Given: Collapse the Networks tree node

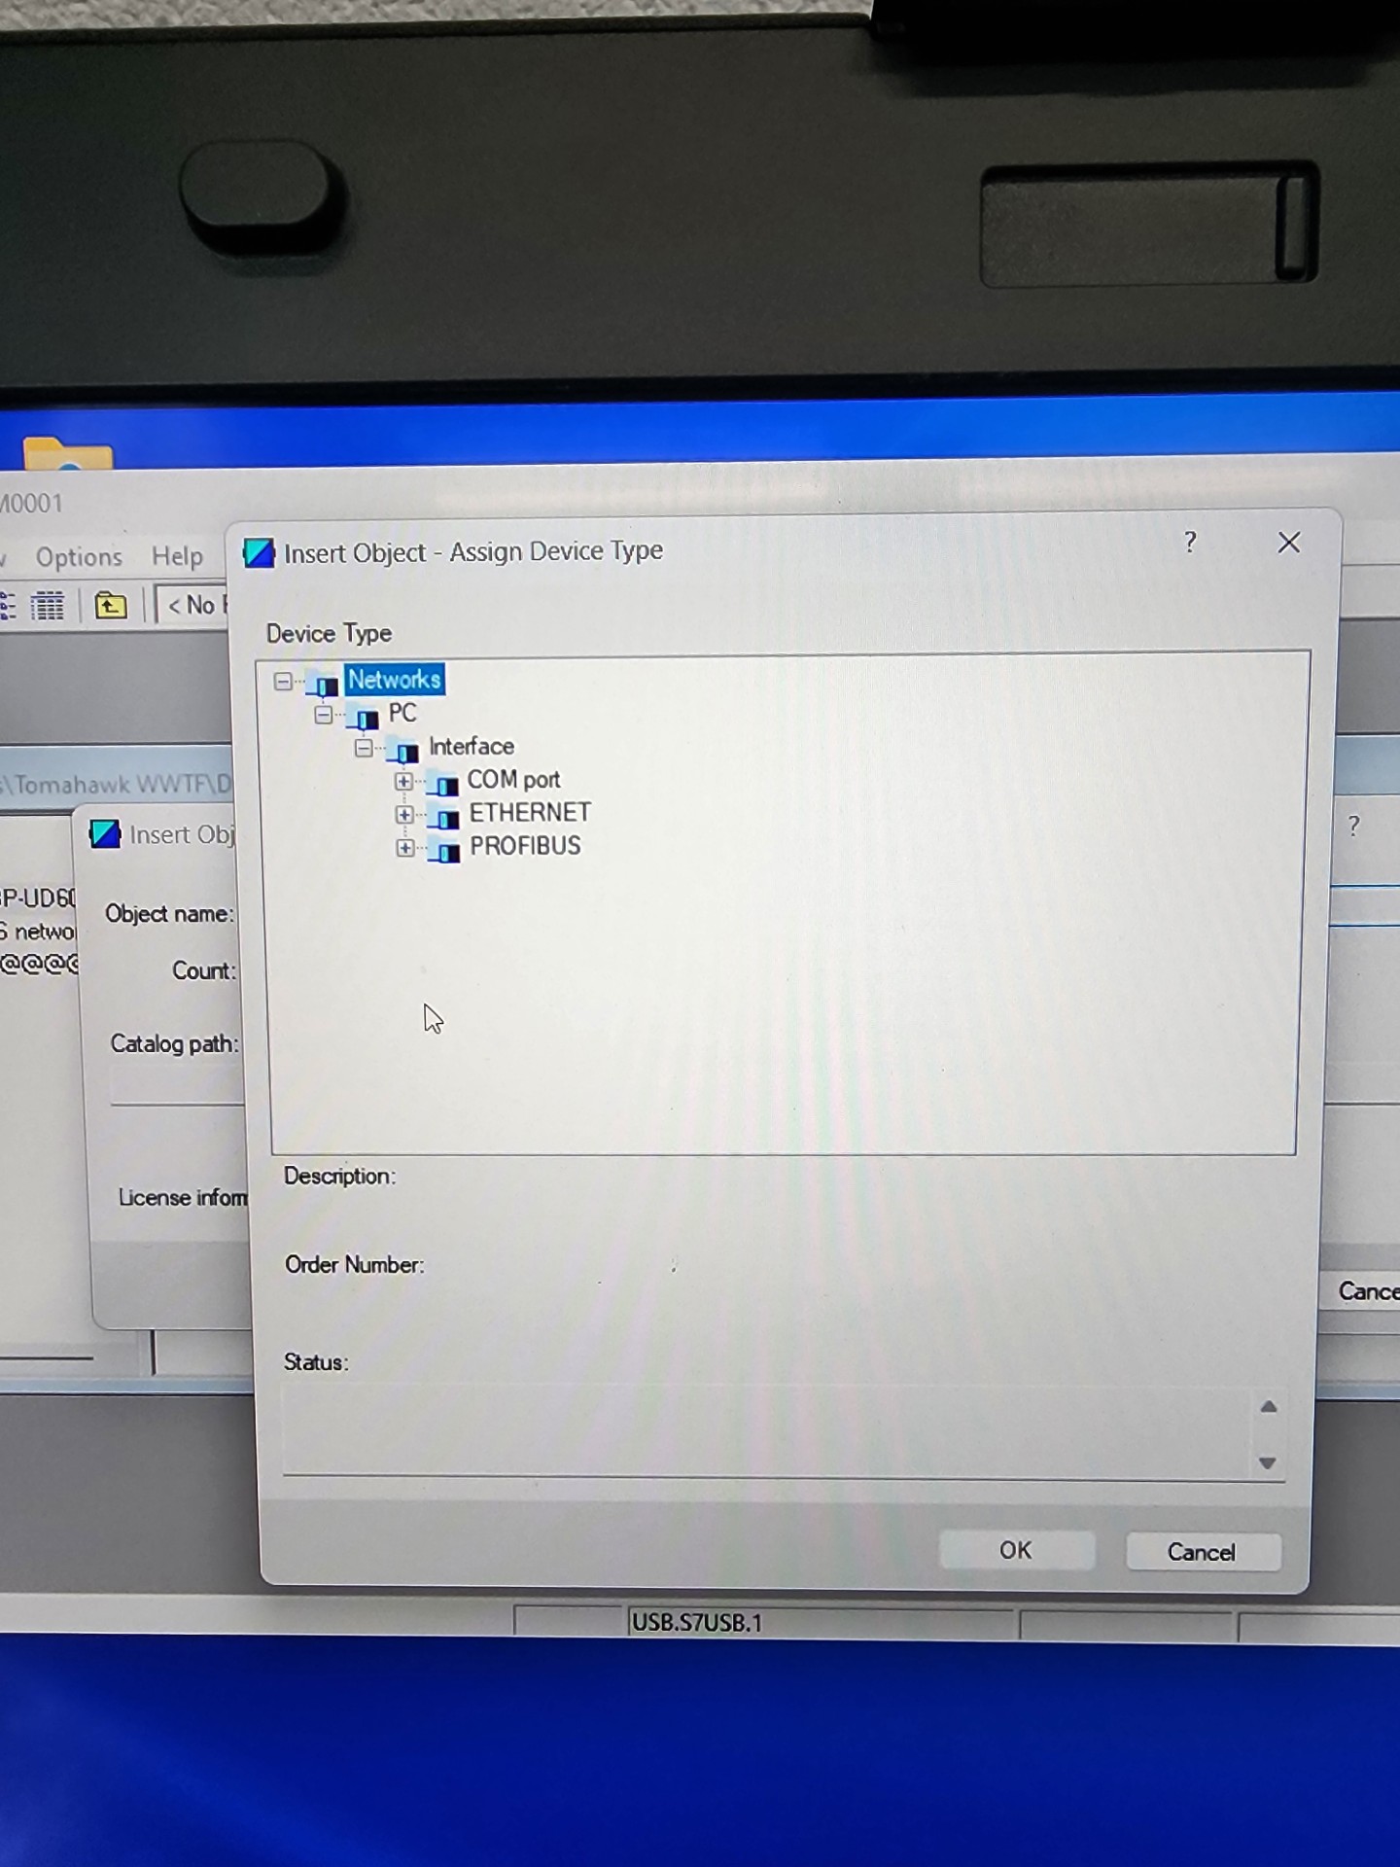Looking at the screenshot, I should coord(283,681).
